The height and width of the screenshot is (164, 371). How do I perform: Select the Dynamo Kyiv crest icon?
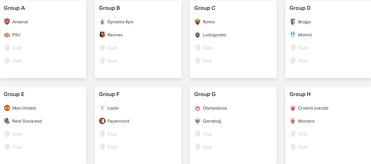coord(102,22)
